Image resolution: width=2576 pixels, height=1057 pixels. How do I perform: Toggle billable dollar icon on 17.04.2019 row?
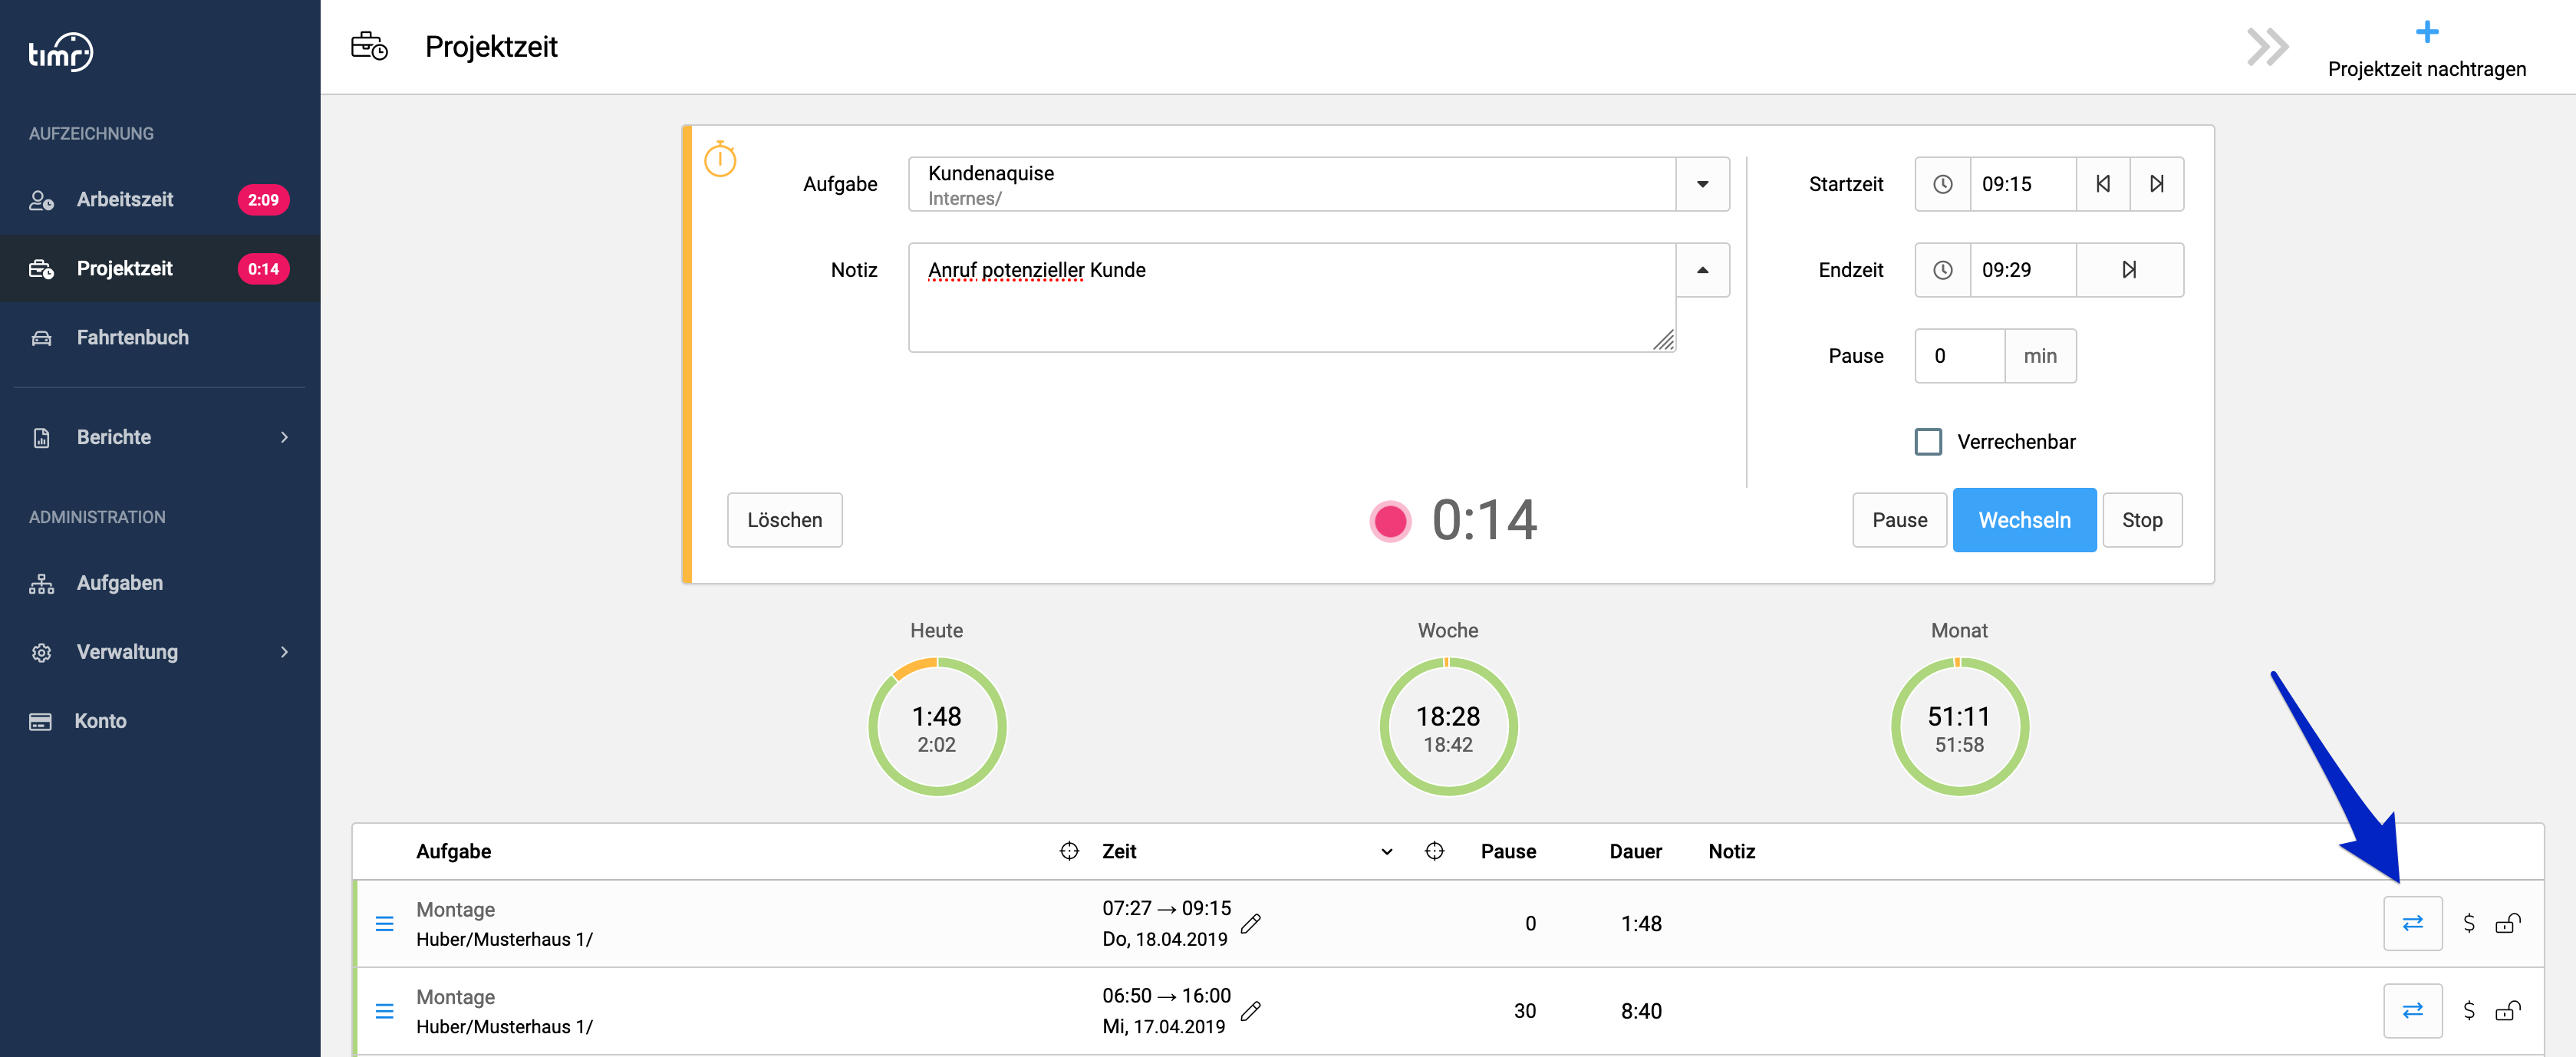[2468, 1011]
